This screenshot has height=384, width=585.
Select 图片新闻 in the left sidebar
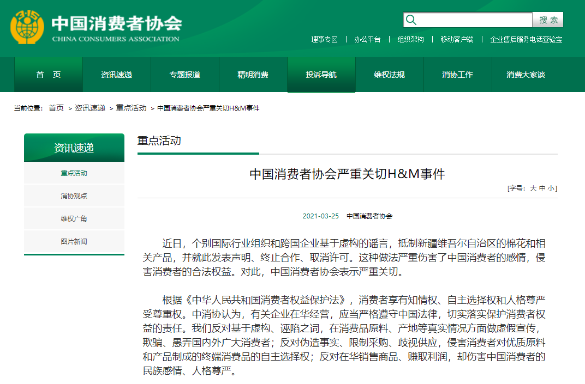[74, 242]
